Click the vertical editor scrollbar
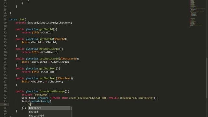This screenshot has height=117, width=208. [x=207, y=78]
